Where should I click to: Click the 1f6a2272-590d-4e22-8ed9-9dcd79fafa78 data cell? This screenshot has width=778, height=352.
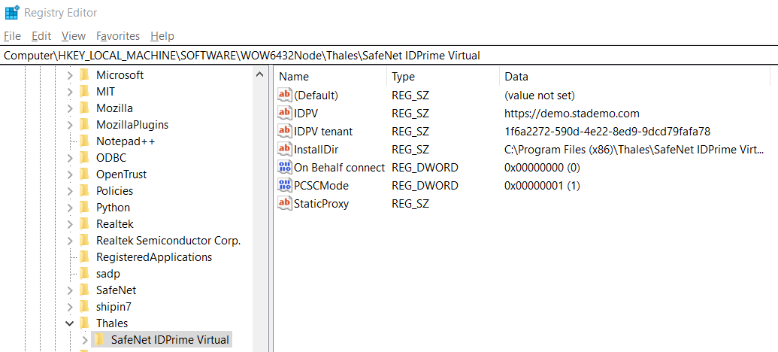tap(607, 132)
